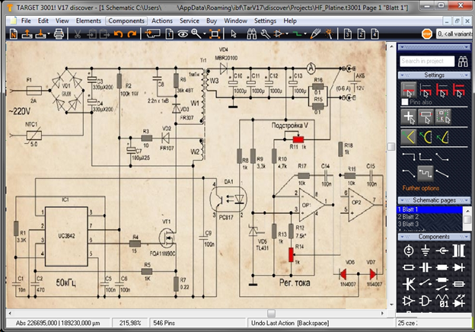This screenshot has width=475, height=332.
Task: Select the straight diagonal wire bend mode
Action: pyautogui.click(x=442, y=174)
